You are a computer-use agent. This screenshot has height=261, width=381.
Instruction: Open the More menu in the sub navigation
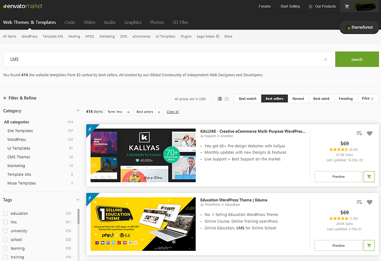[228, 37]
